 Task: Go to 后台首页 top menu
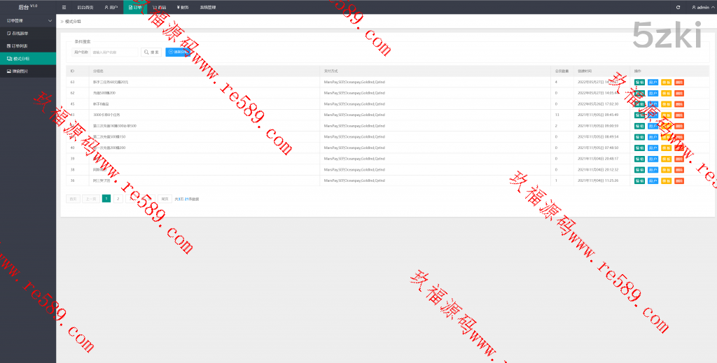click(x=85, y=7)
